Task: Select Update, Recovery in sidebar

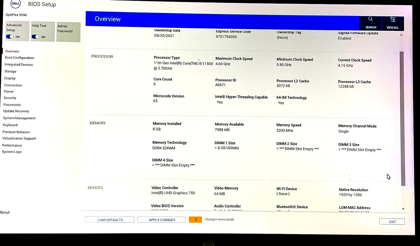Action: [16, 111]
